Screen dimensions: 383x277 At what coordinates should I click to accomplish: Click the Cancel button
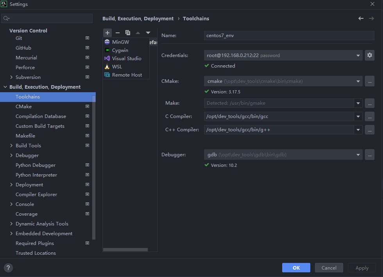pos(329,268)
